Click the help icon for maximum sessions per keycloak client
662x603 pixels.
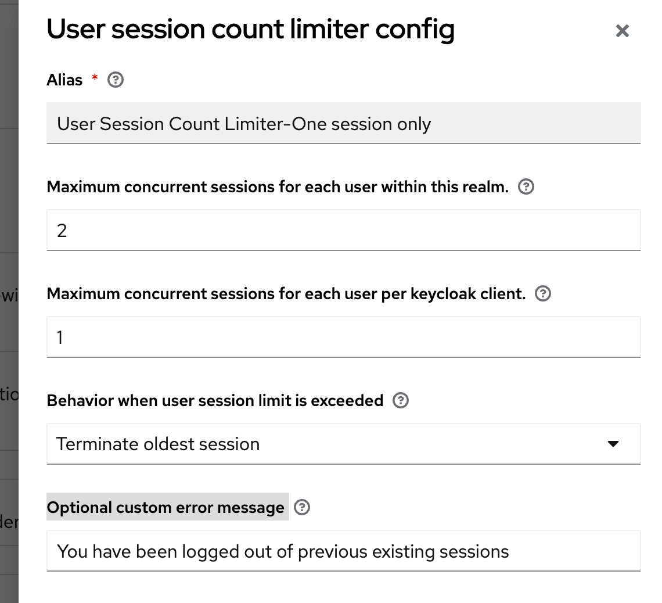point(543,293)
